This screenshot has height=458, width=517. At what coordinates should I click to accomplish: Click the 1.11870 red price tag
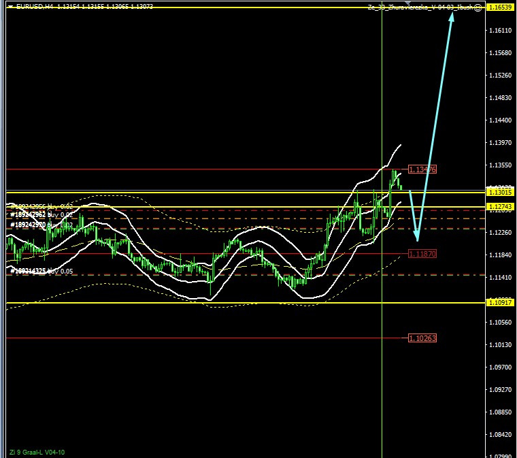(x=422, y=253)
